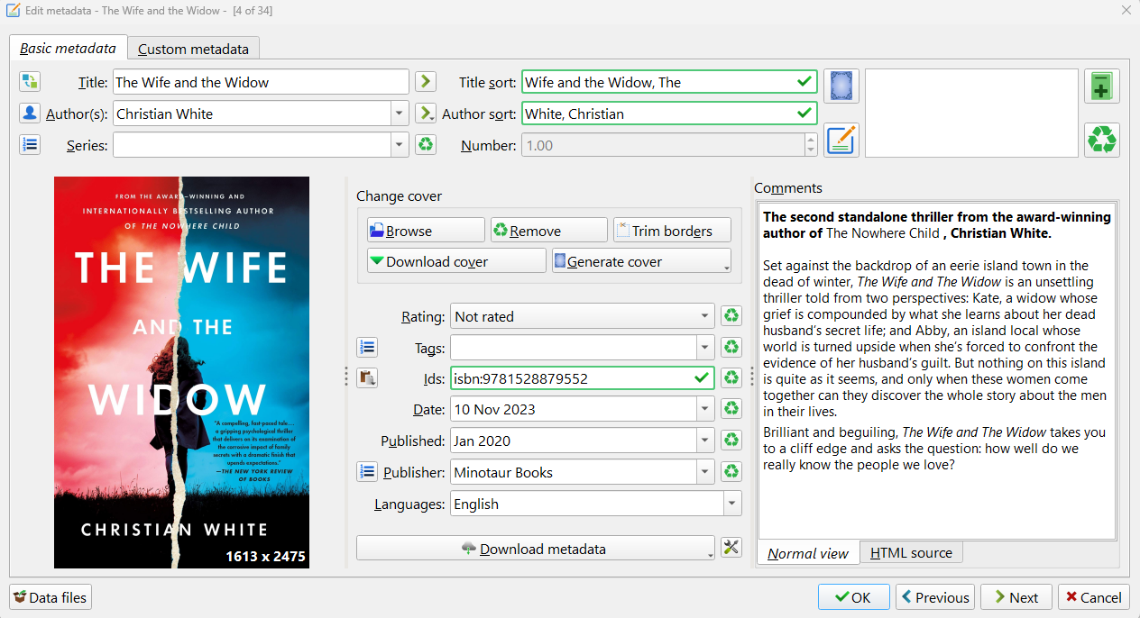Expand the Series dropdown
Screen dimensions: 1140x618
click(400, 145)
